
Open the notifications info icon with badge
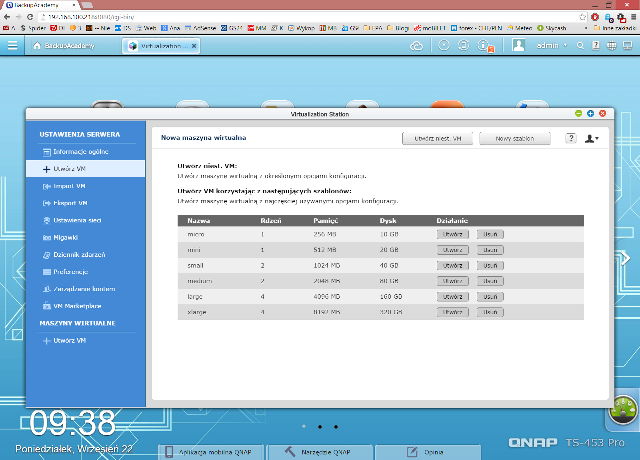click(x=483, y=46)
